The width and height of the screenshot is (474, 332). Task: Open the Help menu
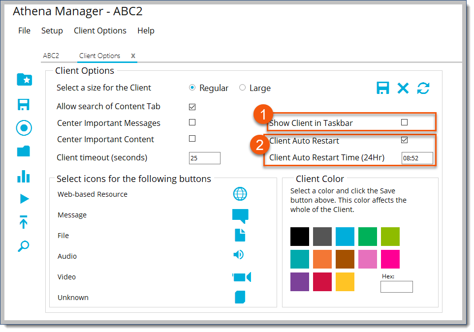point(146,31)
